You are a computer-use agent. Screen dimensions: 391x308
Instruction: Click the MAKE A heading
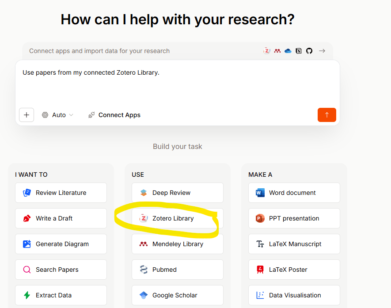point(260,175)
